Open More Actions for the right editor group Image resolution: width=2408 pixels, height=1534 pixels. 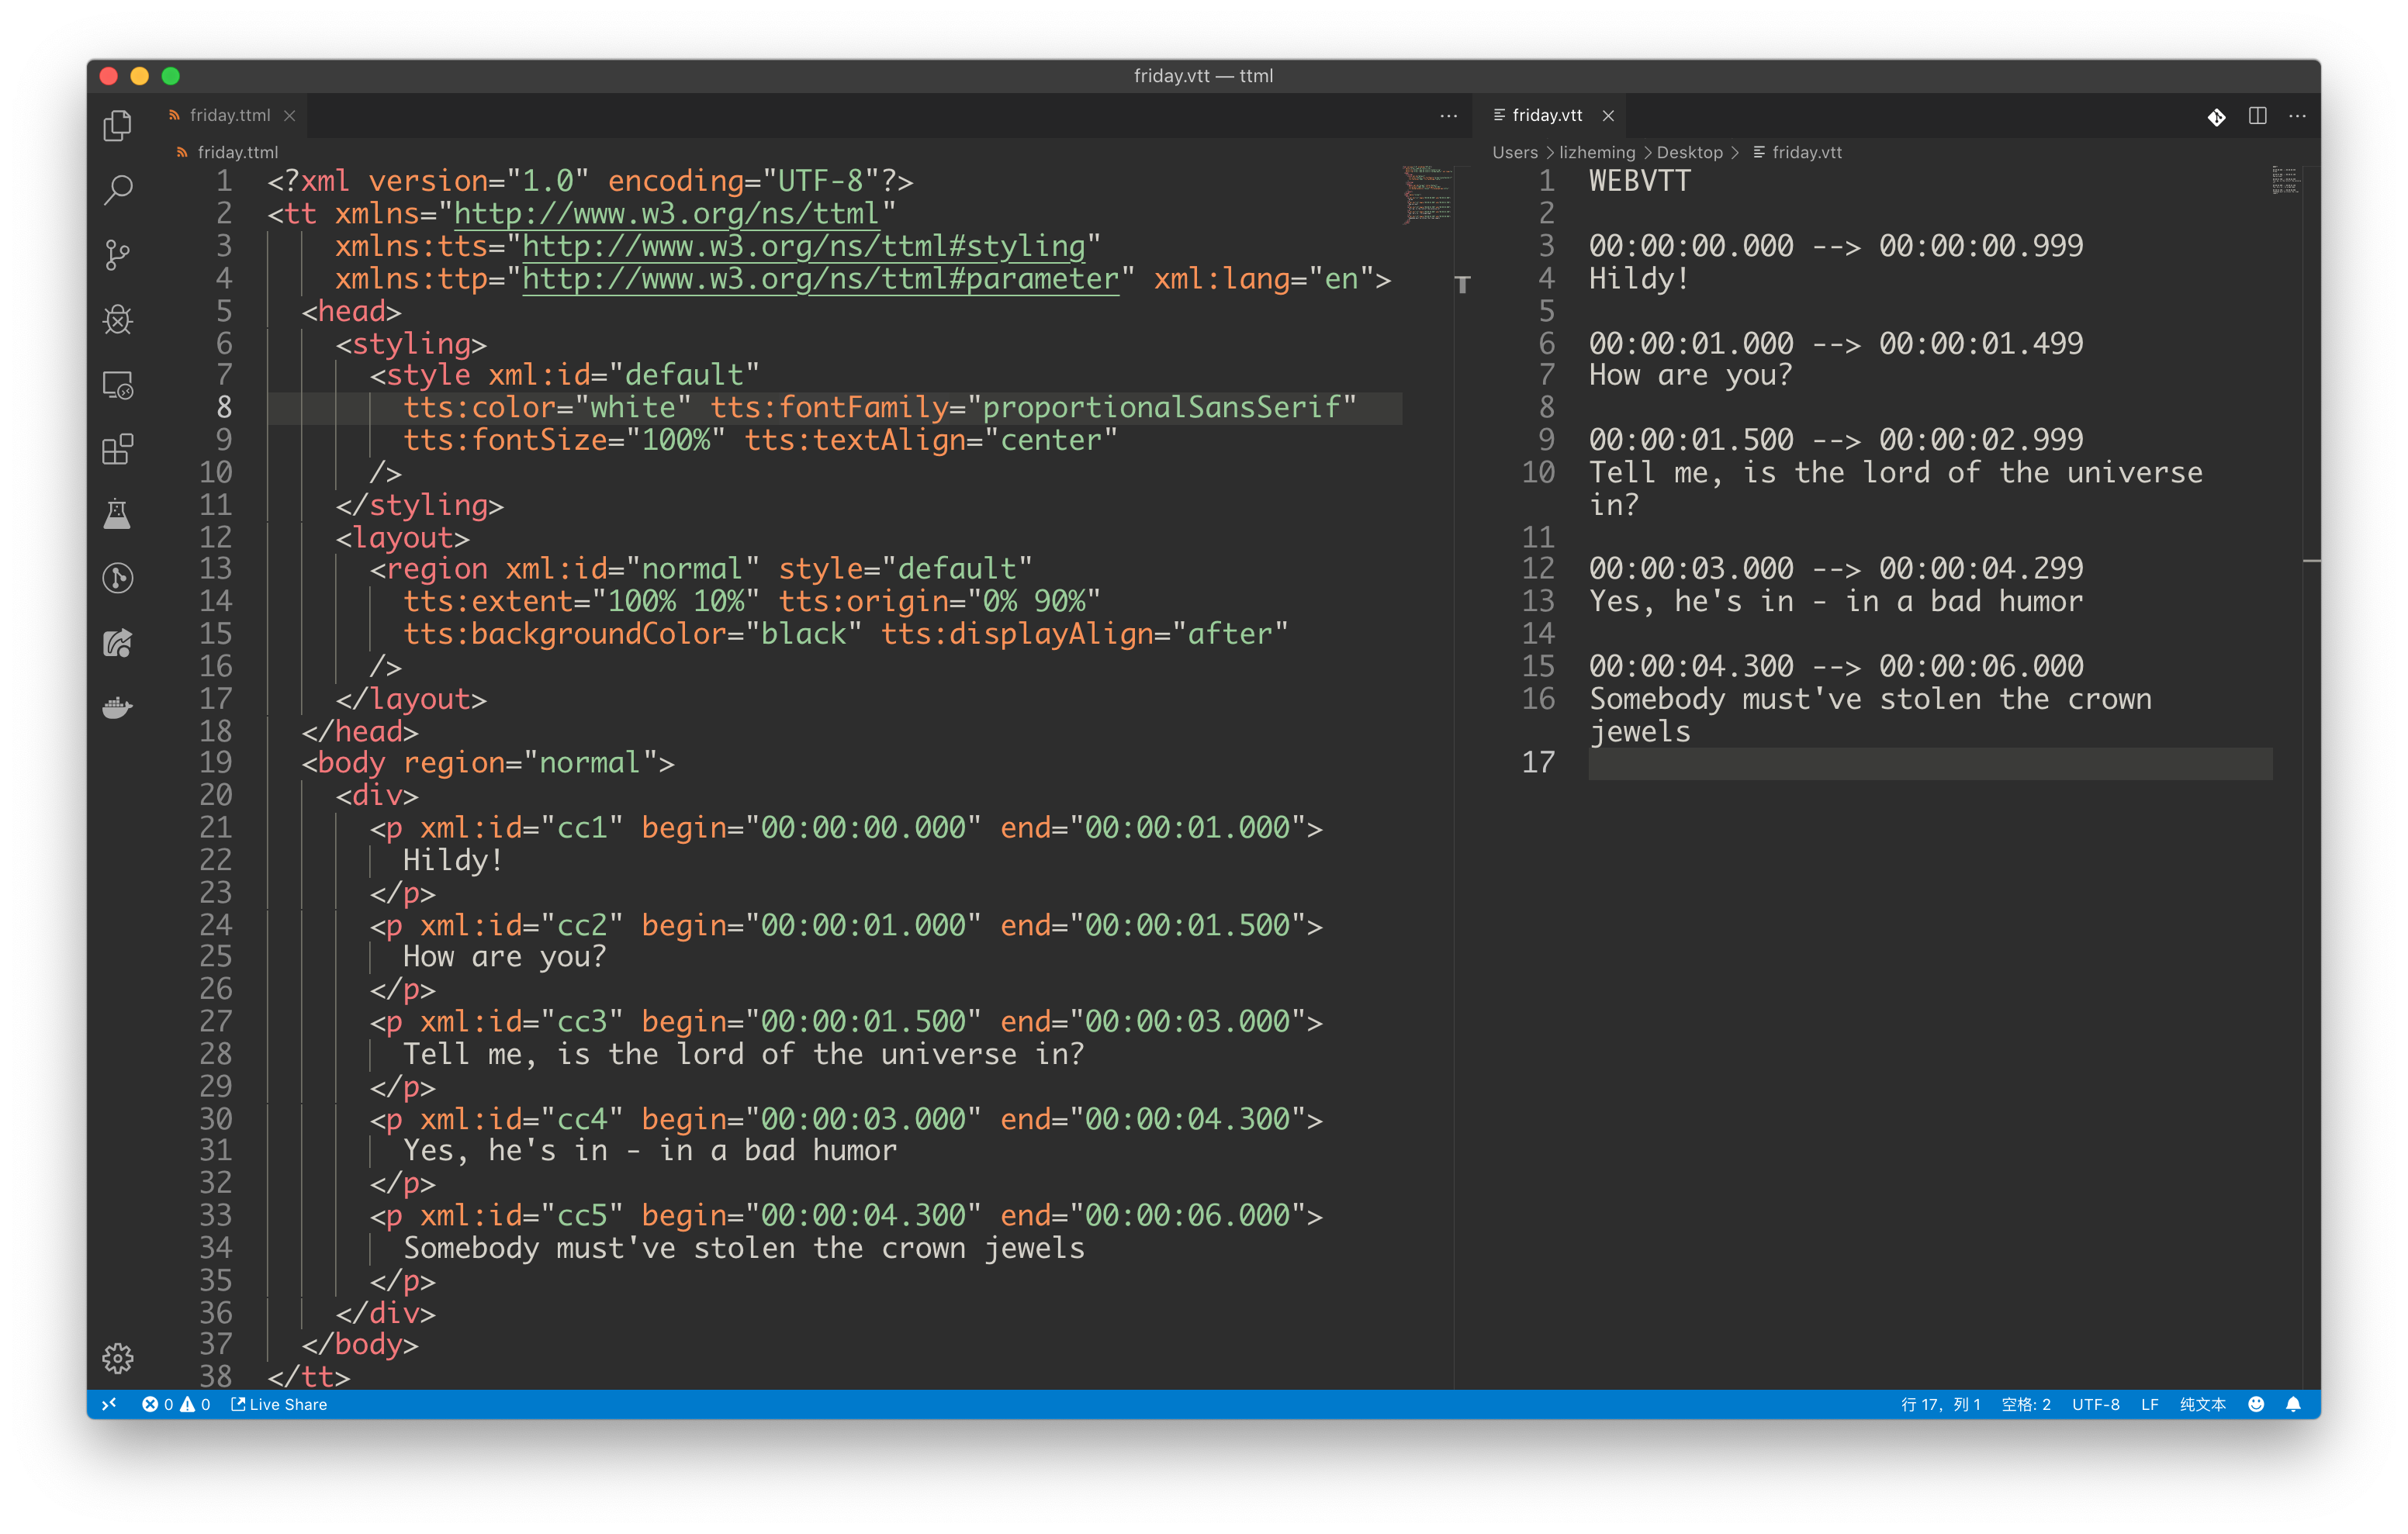[x=2298, y=116]
